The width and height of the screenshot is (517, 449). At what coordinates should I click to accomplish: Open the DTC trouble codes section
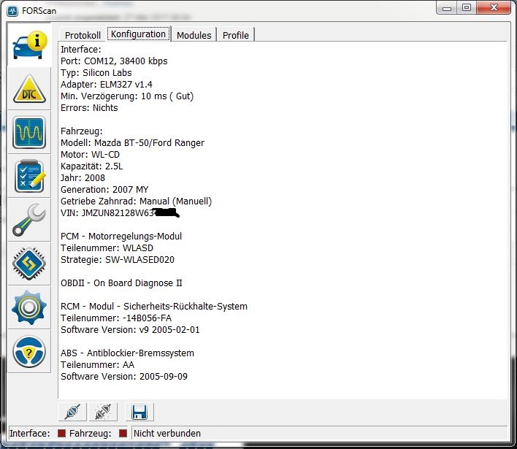coord(30,89)
